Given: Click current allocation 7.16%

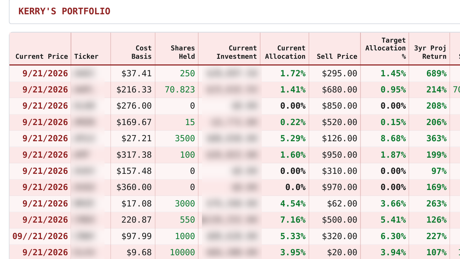Looking at the screenshot, I should [x=293, y=220].
